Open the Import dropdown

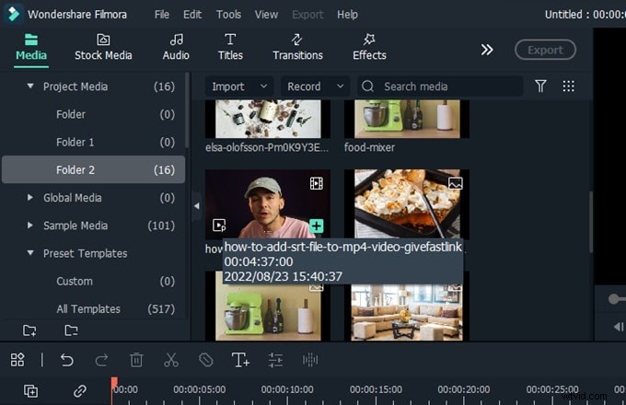[238, 87]
